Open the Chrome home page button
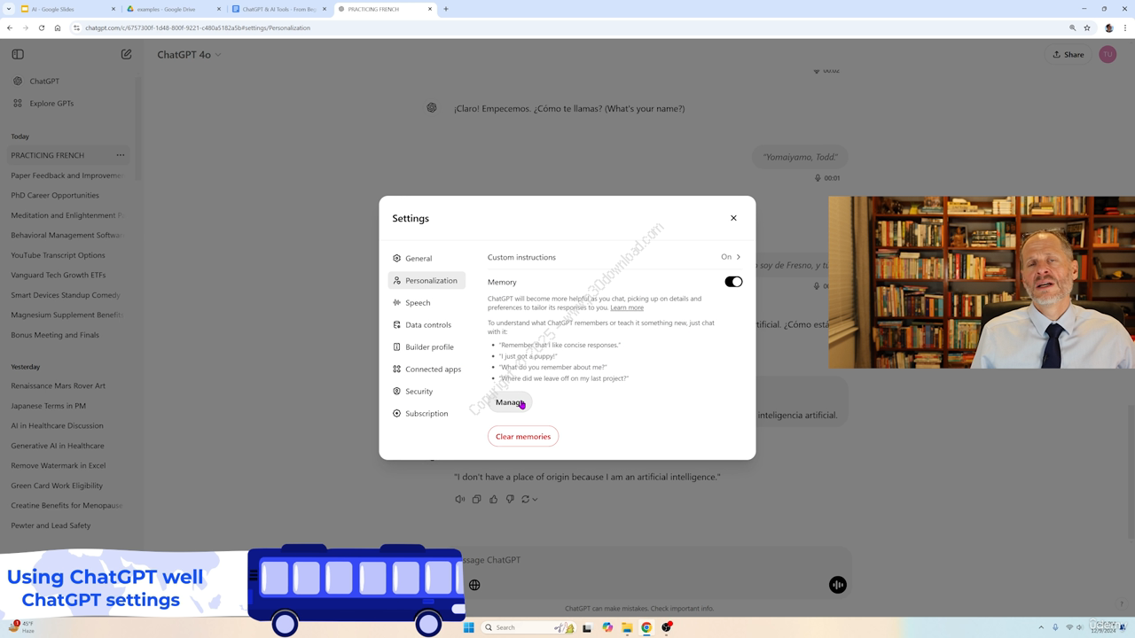The width and height of the screenshot is (1135, 638). click(x=58, y=27)
